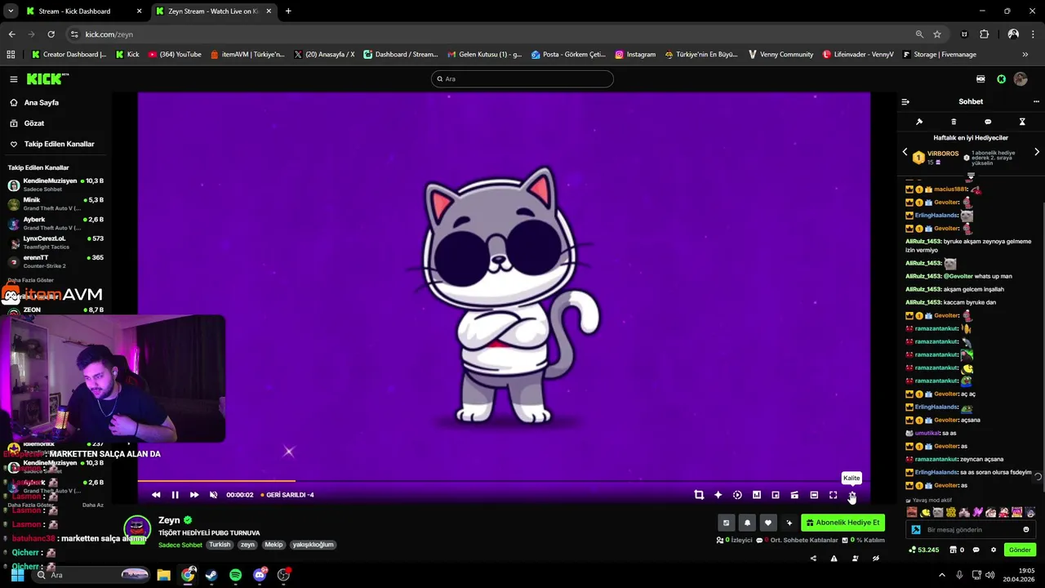
Task: Open the chat shop icon with 0
Action: tap(956, 550)
